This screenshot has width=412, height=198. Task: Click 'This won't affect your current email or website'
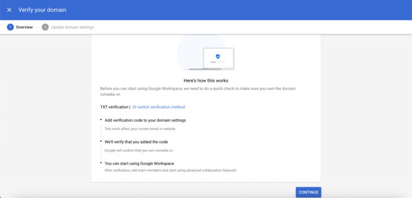140,129
